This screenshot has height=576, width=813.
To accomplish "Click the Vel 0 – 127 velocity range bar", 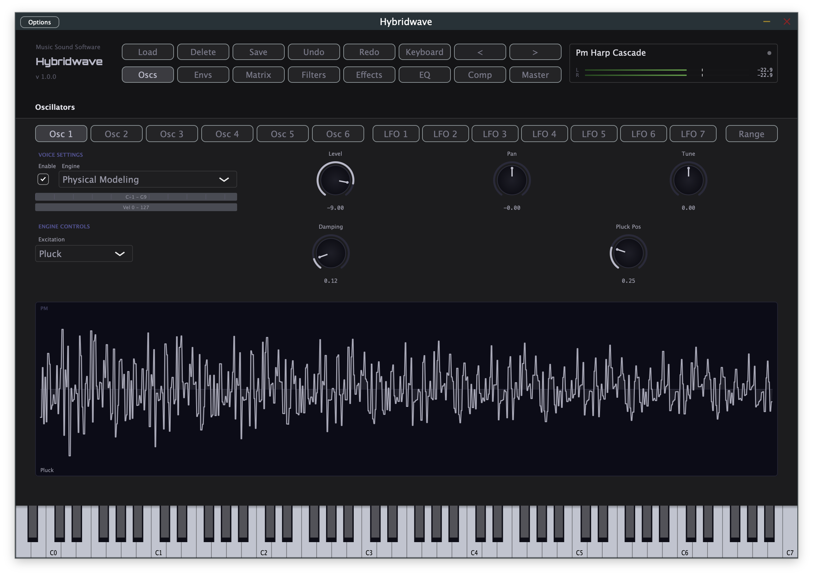I will pyautogui.click(x=136, y=207).
